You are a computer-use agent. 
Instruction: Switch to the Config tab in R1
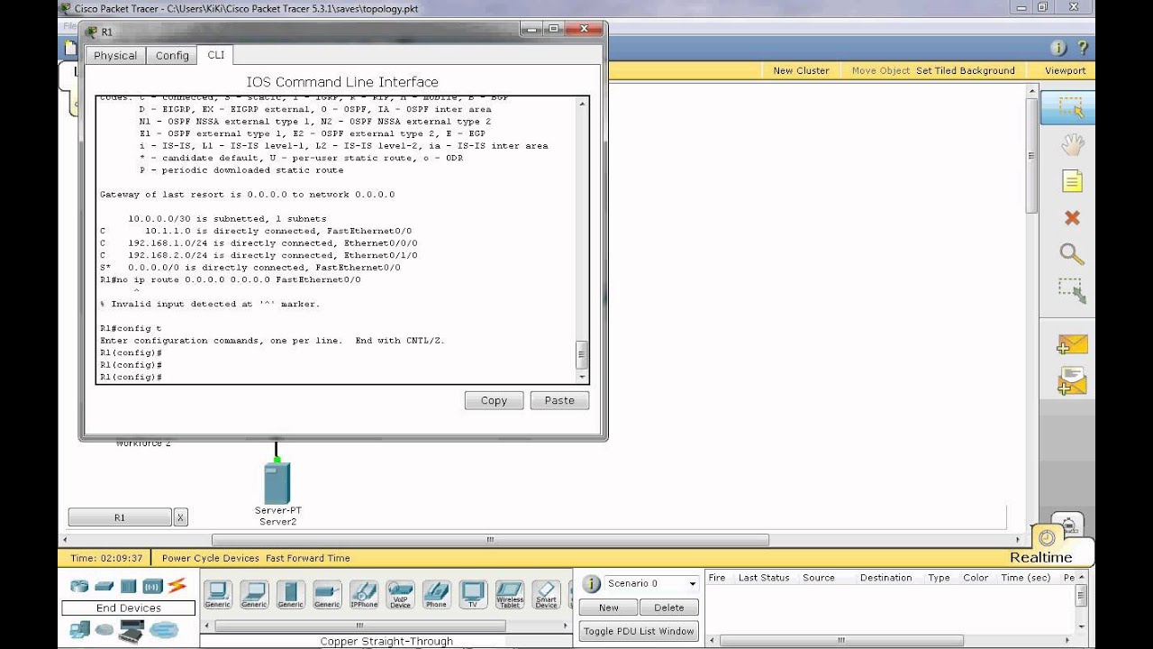pyautogui.click(x=172, y=55)
